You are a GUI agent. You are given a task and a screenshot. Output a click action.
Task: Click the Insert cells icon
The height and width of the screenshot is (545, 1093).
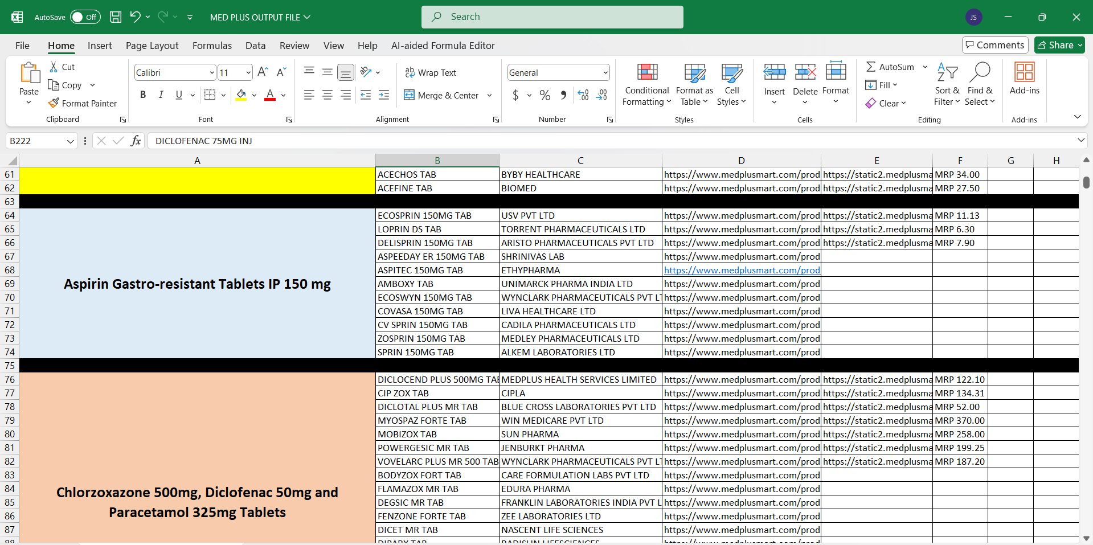775,72
